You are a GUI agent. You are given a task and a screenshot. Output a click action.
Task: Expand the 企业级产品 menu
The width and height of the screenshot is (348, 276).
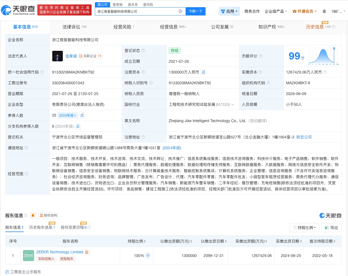coord(276,11)
